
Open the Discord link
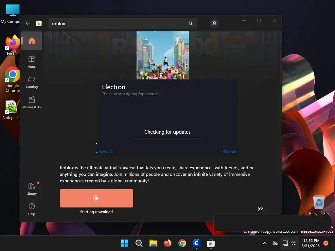point(230,152)
